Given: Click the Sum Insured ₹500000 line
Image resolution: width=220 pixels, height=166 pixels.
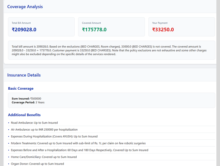Looking at the screenshot, I should 26,98.
